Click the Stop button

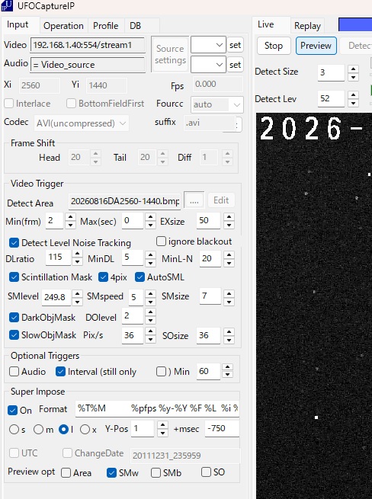(x=274, y=46)
